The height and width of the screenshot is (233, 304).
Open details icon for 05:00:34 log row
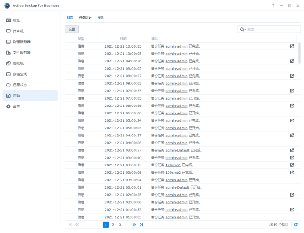[x=292, y=120]
